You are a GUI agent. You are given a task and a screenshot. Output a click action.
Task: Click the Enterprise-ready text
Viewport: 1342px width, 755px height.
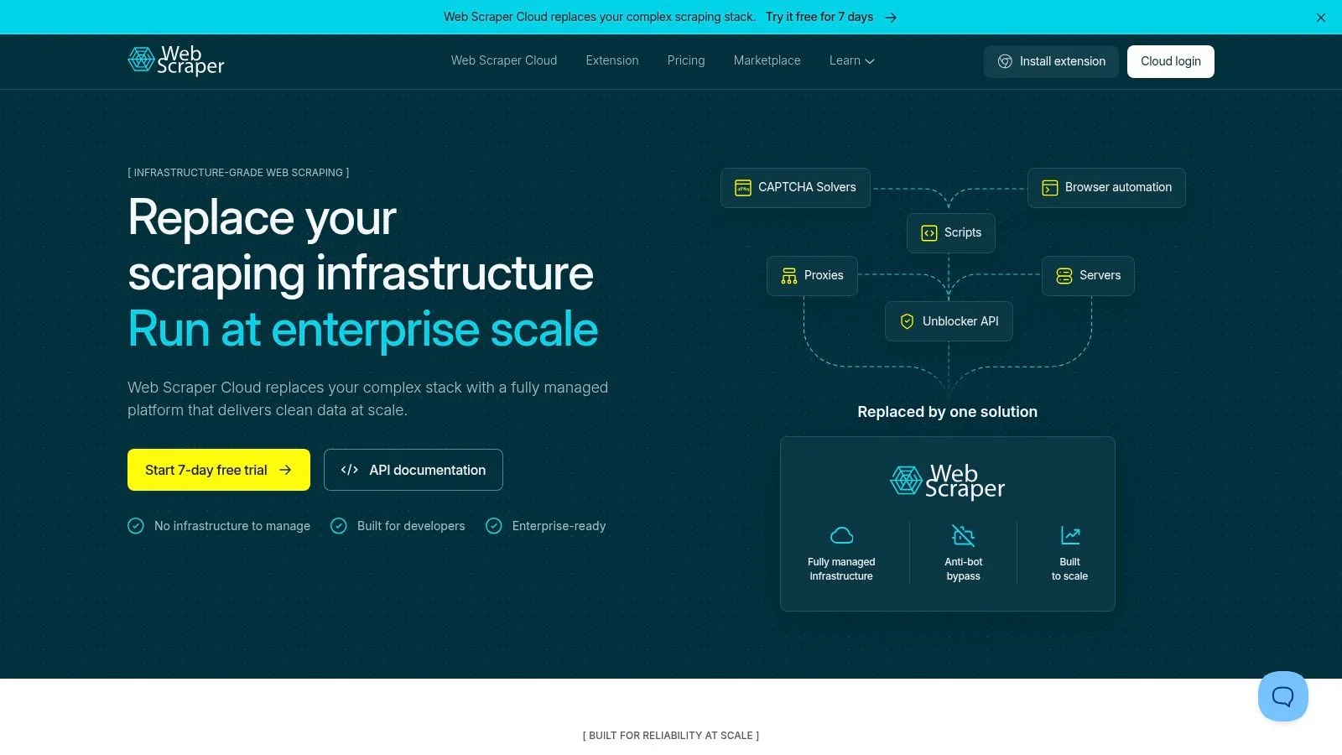coord(559,526)
